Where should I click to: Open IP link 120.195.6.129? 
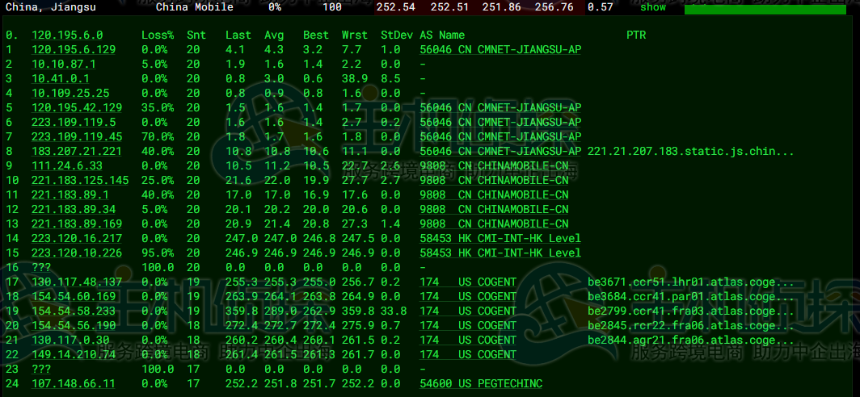point(74,49)
